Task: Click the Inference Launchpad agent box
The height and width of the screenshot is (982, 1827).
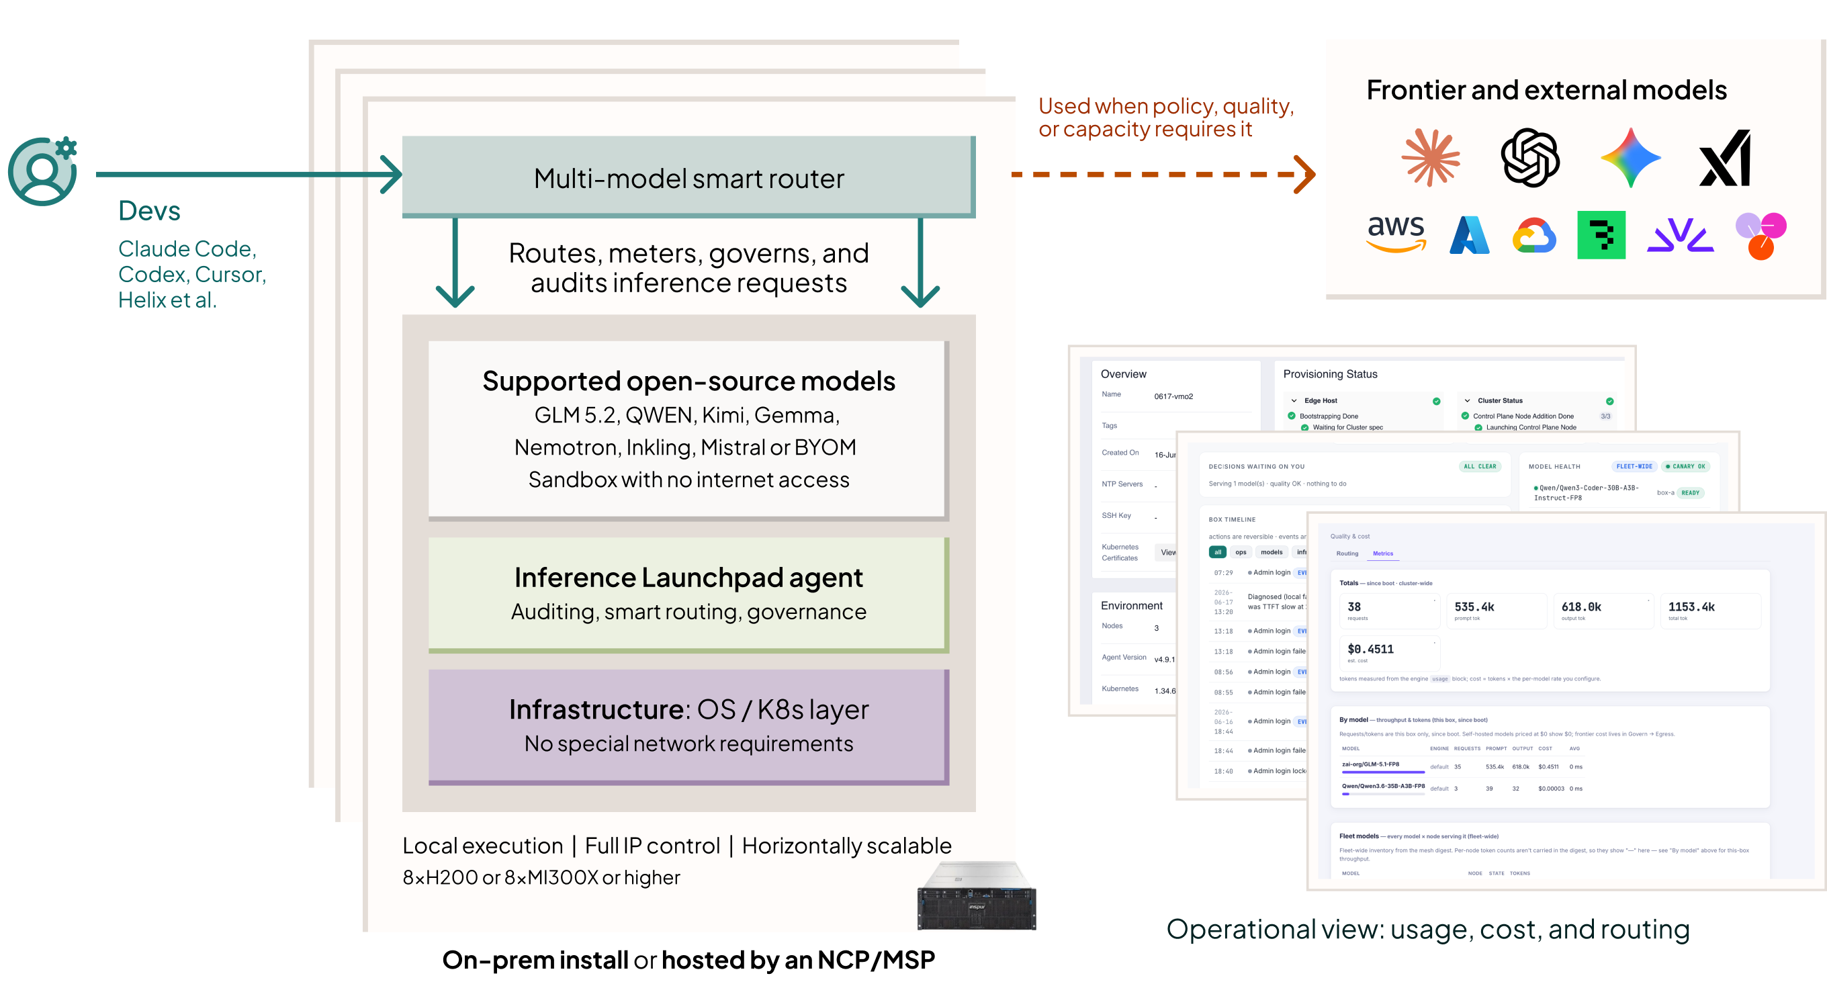Action: click(688, 595)
